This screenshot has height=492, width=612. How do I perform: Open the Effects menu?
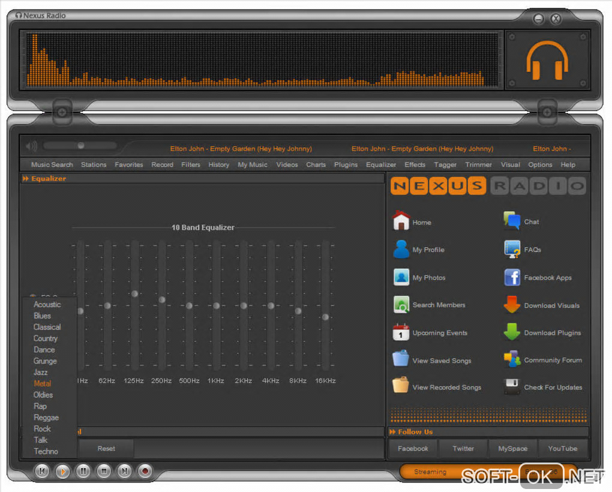tap(415, 164)
